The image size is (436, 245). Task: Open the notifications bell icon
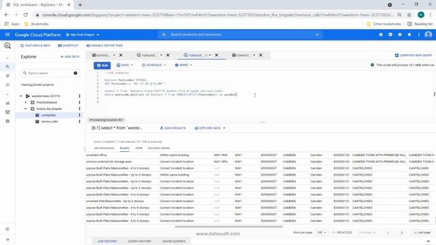pos(409,35)
